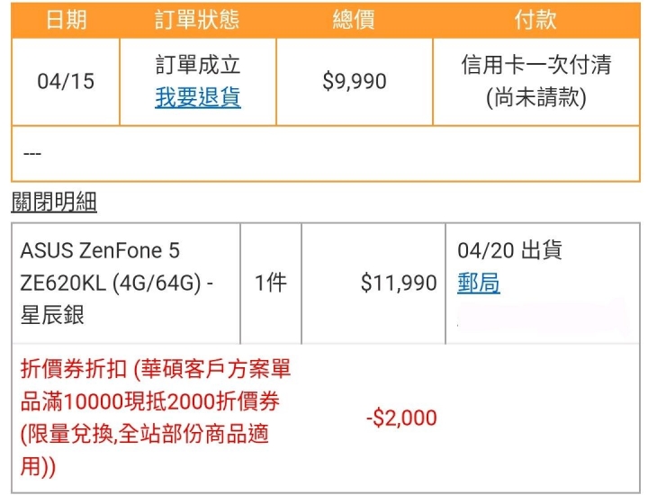Click the 星辰銀 color variant text
The width and height of the screenshot is (648, 495).
click(52, 315)
